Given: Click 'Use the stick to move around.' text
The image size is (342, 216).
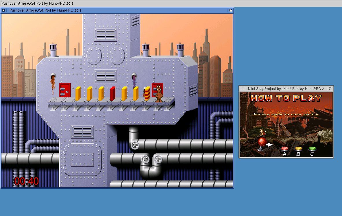Looking at the screenshot, I should pos(286,114).
